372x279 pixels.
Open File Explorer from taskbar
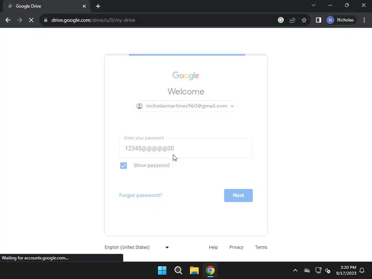pyautogui.click(x=194, y=270)
